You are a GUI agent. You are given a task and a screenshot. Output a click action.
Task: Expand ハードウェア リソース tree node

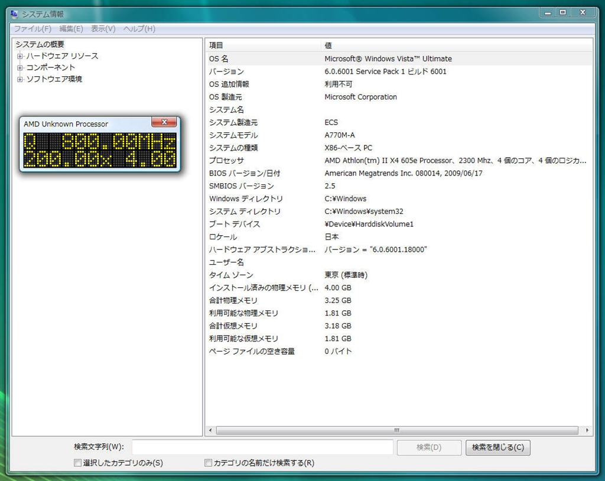coord(19,56)
